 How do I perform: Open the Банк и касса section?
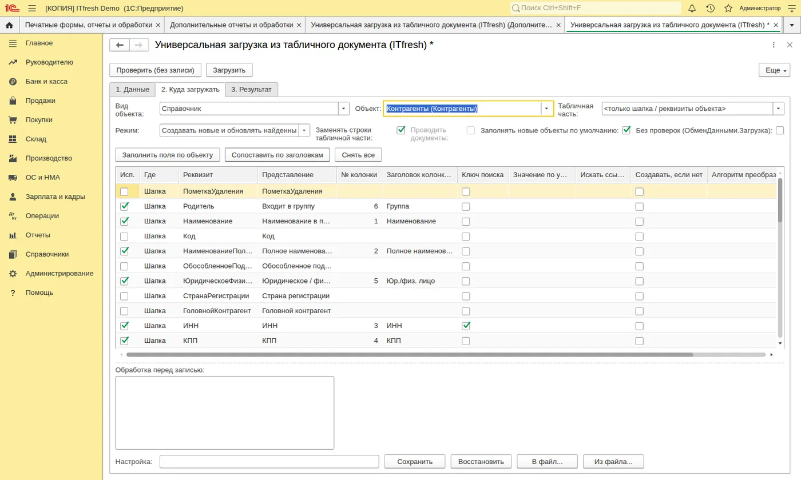point(46,82)
